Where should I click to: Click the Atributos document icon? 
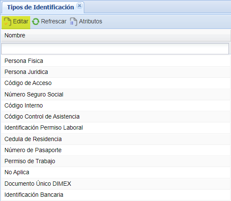coord(73,22)
